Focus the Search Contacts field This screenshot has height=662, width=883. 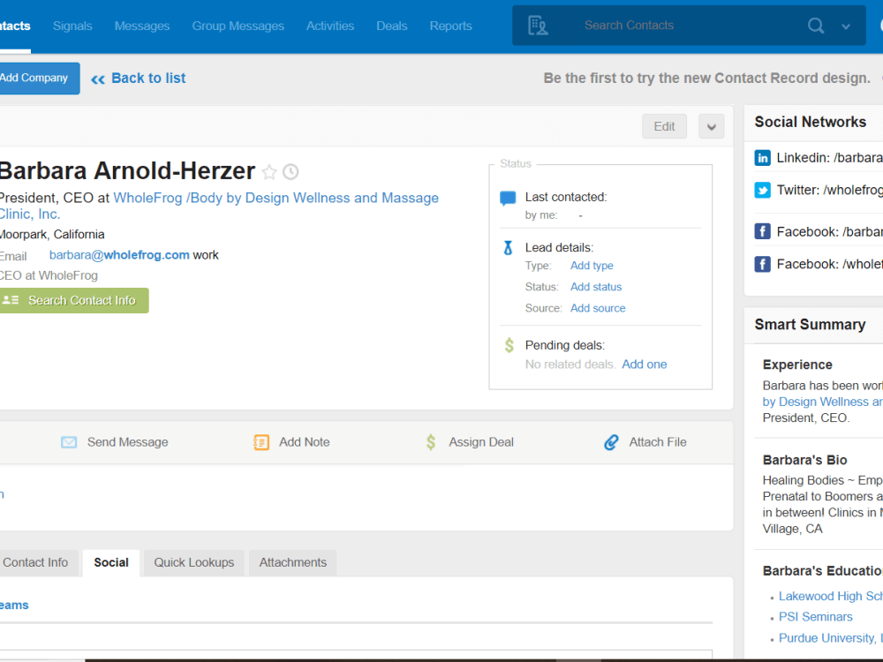click(x=689, y=26)
